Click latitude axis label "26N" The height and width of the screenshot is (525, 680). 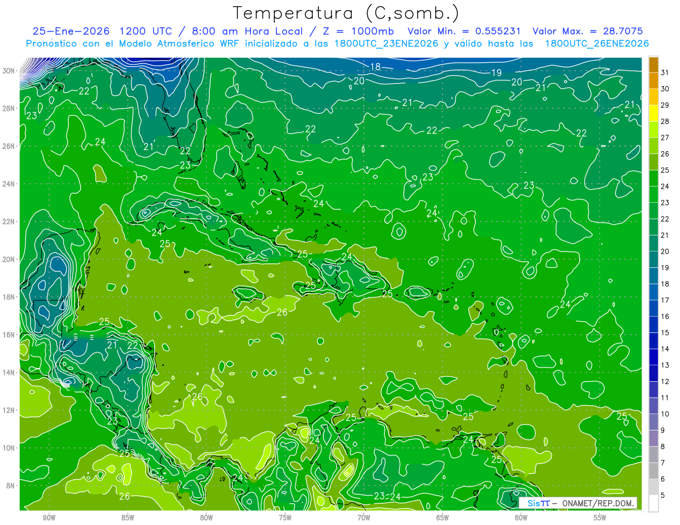click(x=9, y=146)
